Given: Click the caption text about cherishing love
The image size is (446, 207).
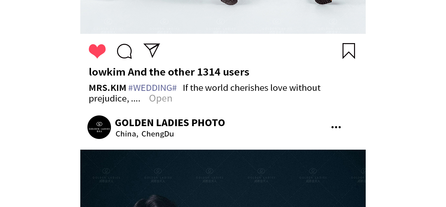Looking at the screenshot, I should tap(252, 88).
